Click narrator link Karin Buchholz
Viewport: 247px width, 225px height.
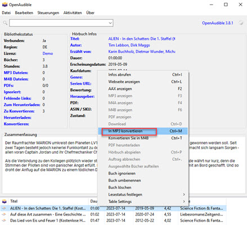pos(142,52)
